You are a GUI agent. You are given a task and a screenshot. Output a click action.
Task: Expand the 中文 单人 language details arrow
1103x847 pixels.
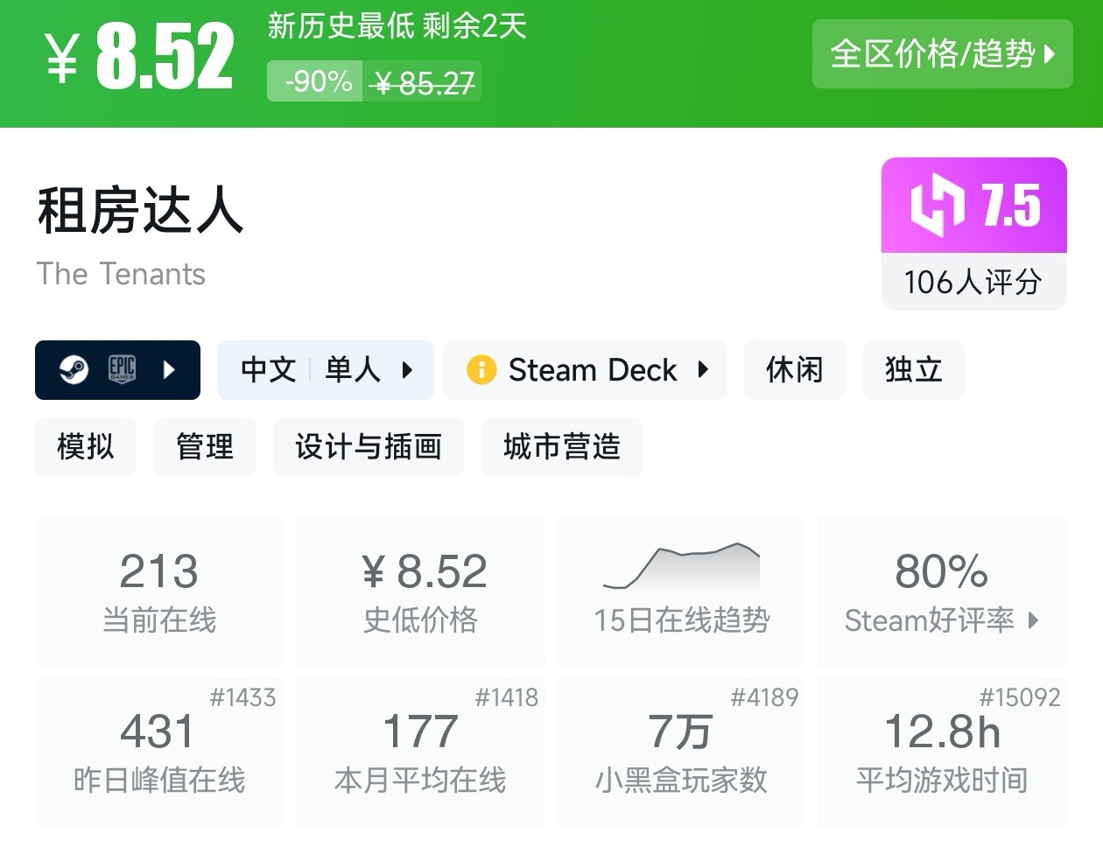(407, 370)
